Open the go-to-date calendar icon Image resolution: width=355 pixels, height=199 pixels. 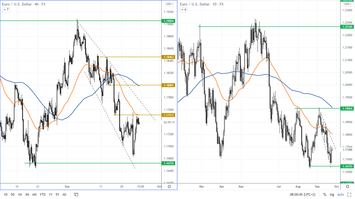click(76, 194)
